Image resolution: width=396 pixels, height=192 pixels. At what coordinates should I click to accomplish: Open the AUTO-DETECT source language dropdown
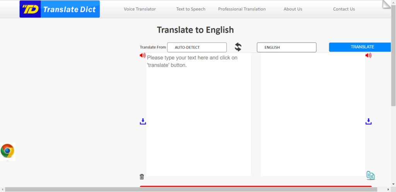(197, 47)
